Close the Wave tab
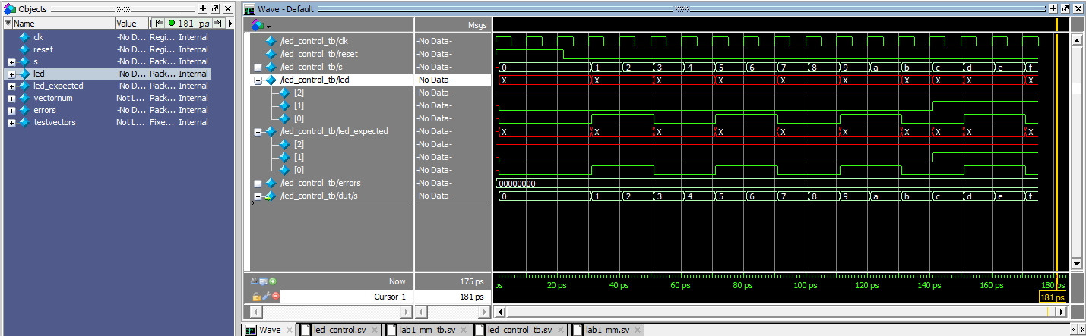The height and width of the screenshot is (336, 1086). 288,331
